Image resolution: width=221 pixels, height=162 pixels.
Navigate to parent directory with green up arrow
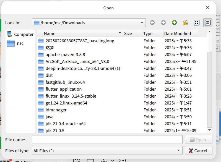tap(174, 23)
